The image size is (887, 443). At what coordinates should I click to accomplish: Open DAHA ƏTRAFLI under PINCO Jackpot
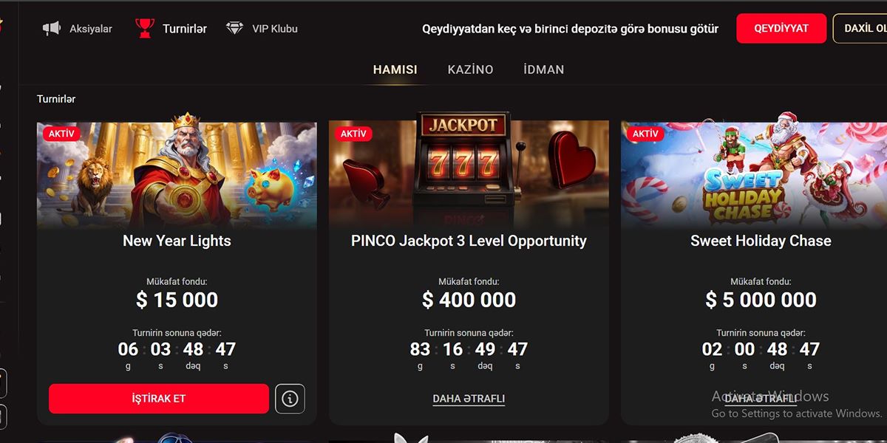[469, 399]
